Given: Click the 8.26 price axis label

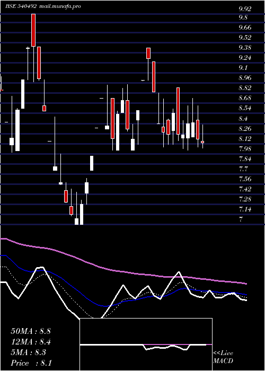Looking at the screenshot, I should (245, 128).
